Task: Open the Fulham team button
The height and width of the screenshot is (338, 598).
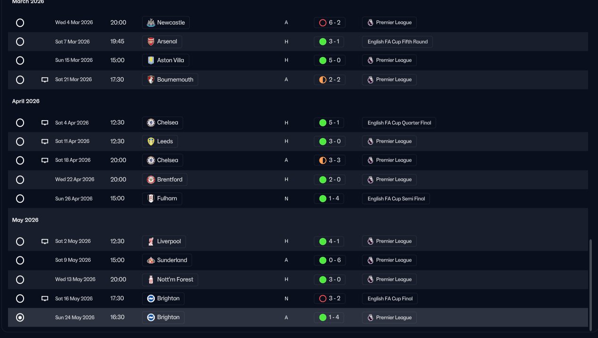Action: coord(162,198)
